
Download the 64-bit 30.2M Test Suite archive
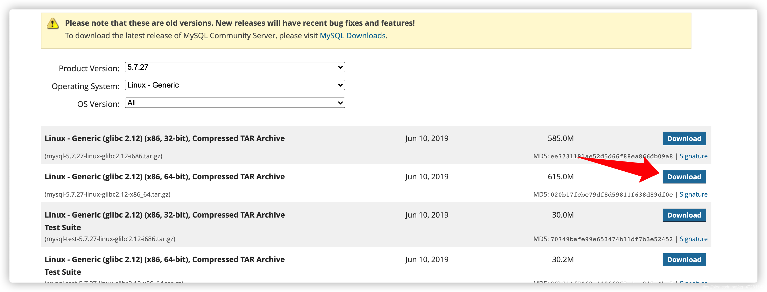(x=684, y=259)
